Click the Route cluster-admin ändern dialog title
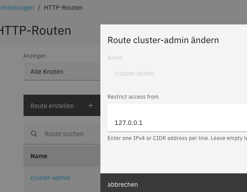 [163, 40]
